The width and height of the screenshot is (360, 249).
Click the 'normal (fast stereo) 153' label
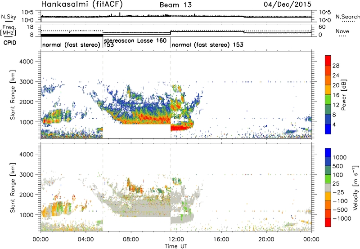point(207,44)
